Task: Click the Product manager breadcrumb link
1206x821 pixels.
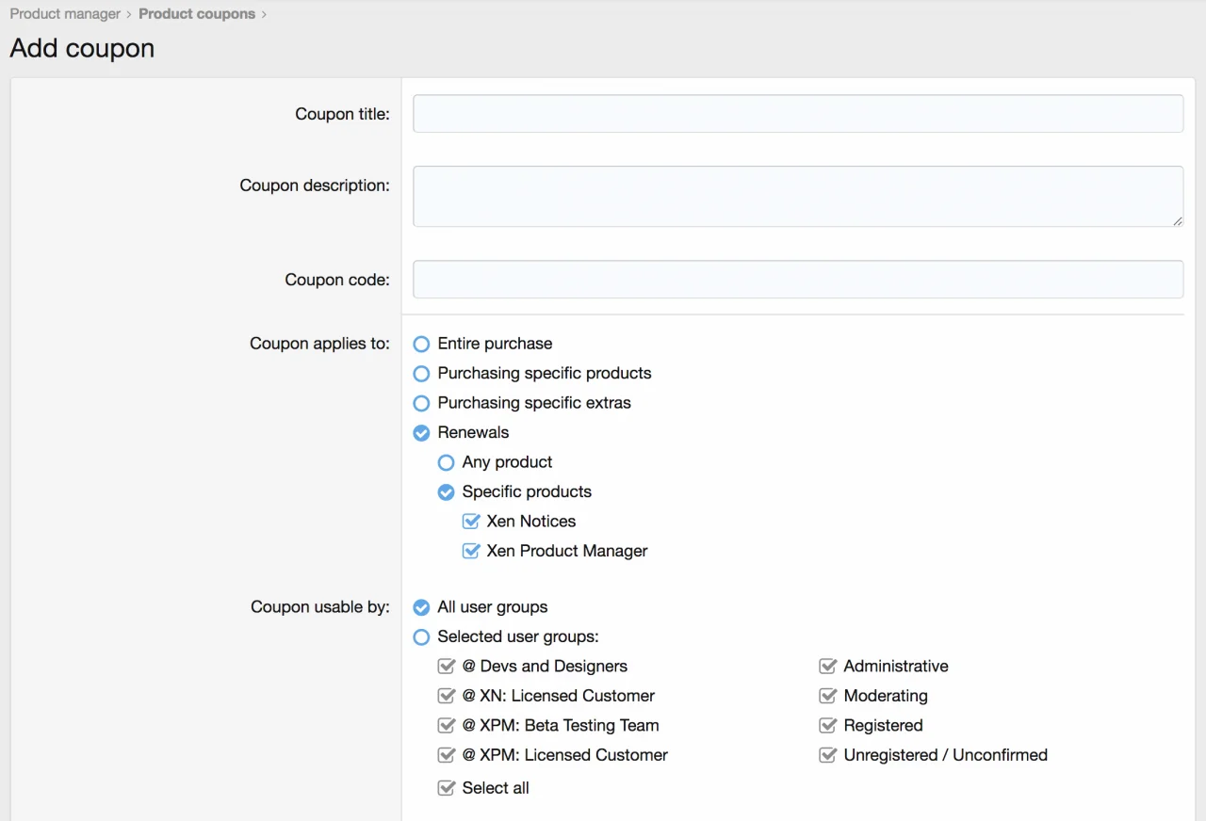Action: [65, 14]
